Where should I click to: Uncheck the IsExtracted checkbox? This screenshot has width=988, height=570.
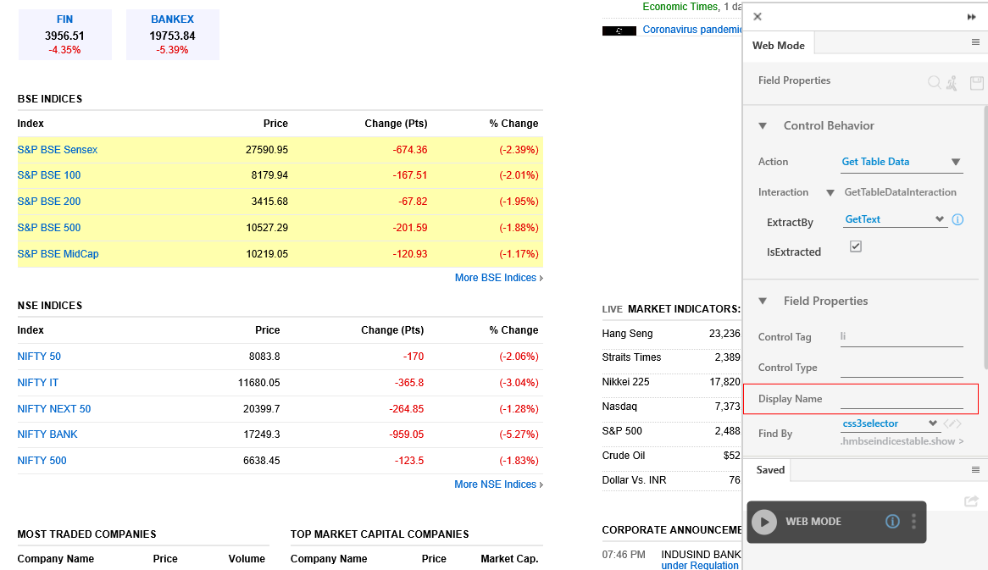[x=856, y=246]
